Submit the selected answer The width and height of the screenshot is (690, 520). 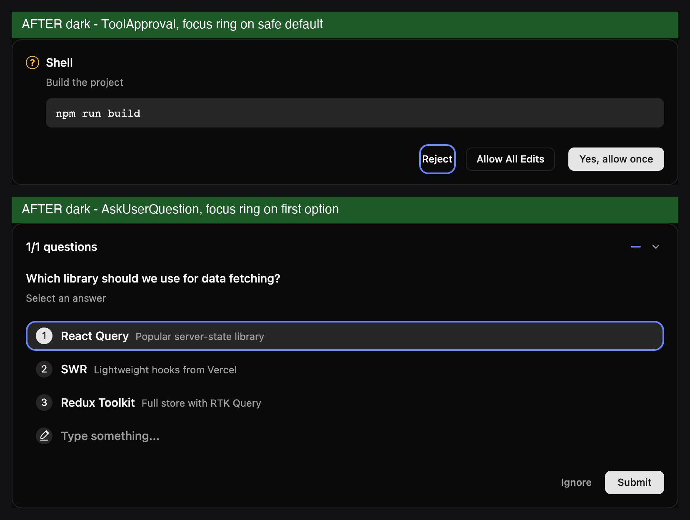(635, 482)
